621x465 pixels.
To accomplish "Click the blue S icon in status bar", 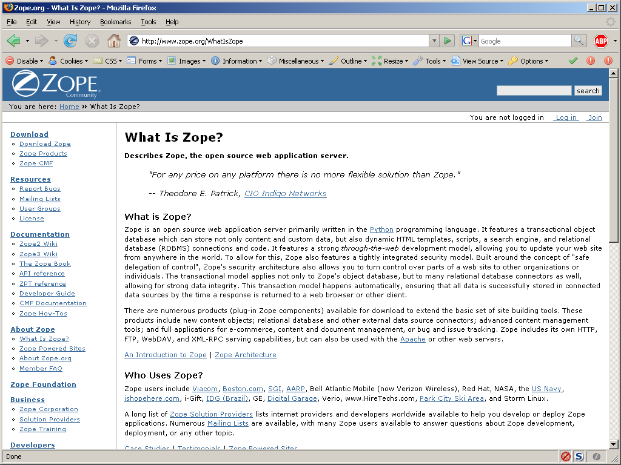I will pyautogui.click(x=579, y=457).
